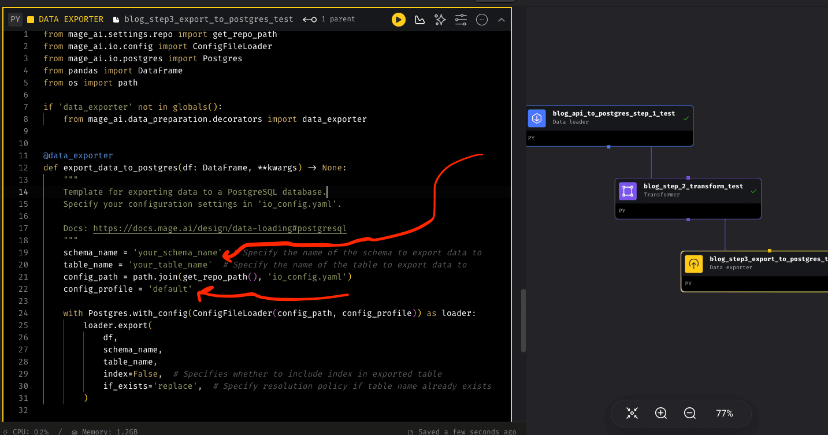
Task: Click the AI sparkle icon
Action: (x=440, y=20)
